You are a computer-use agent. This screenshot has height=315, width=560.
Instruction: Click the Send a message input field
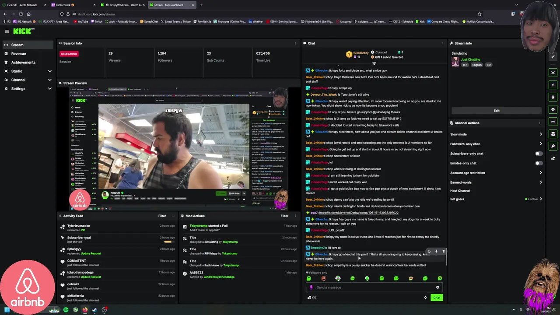(x=374, y=287)
